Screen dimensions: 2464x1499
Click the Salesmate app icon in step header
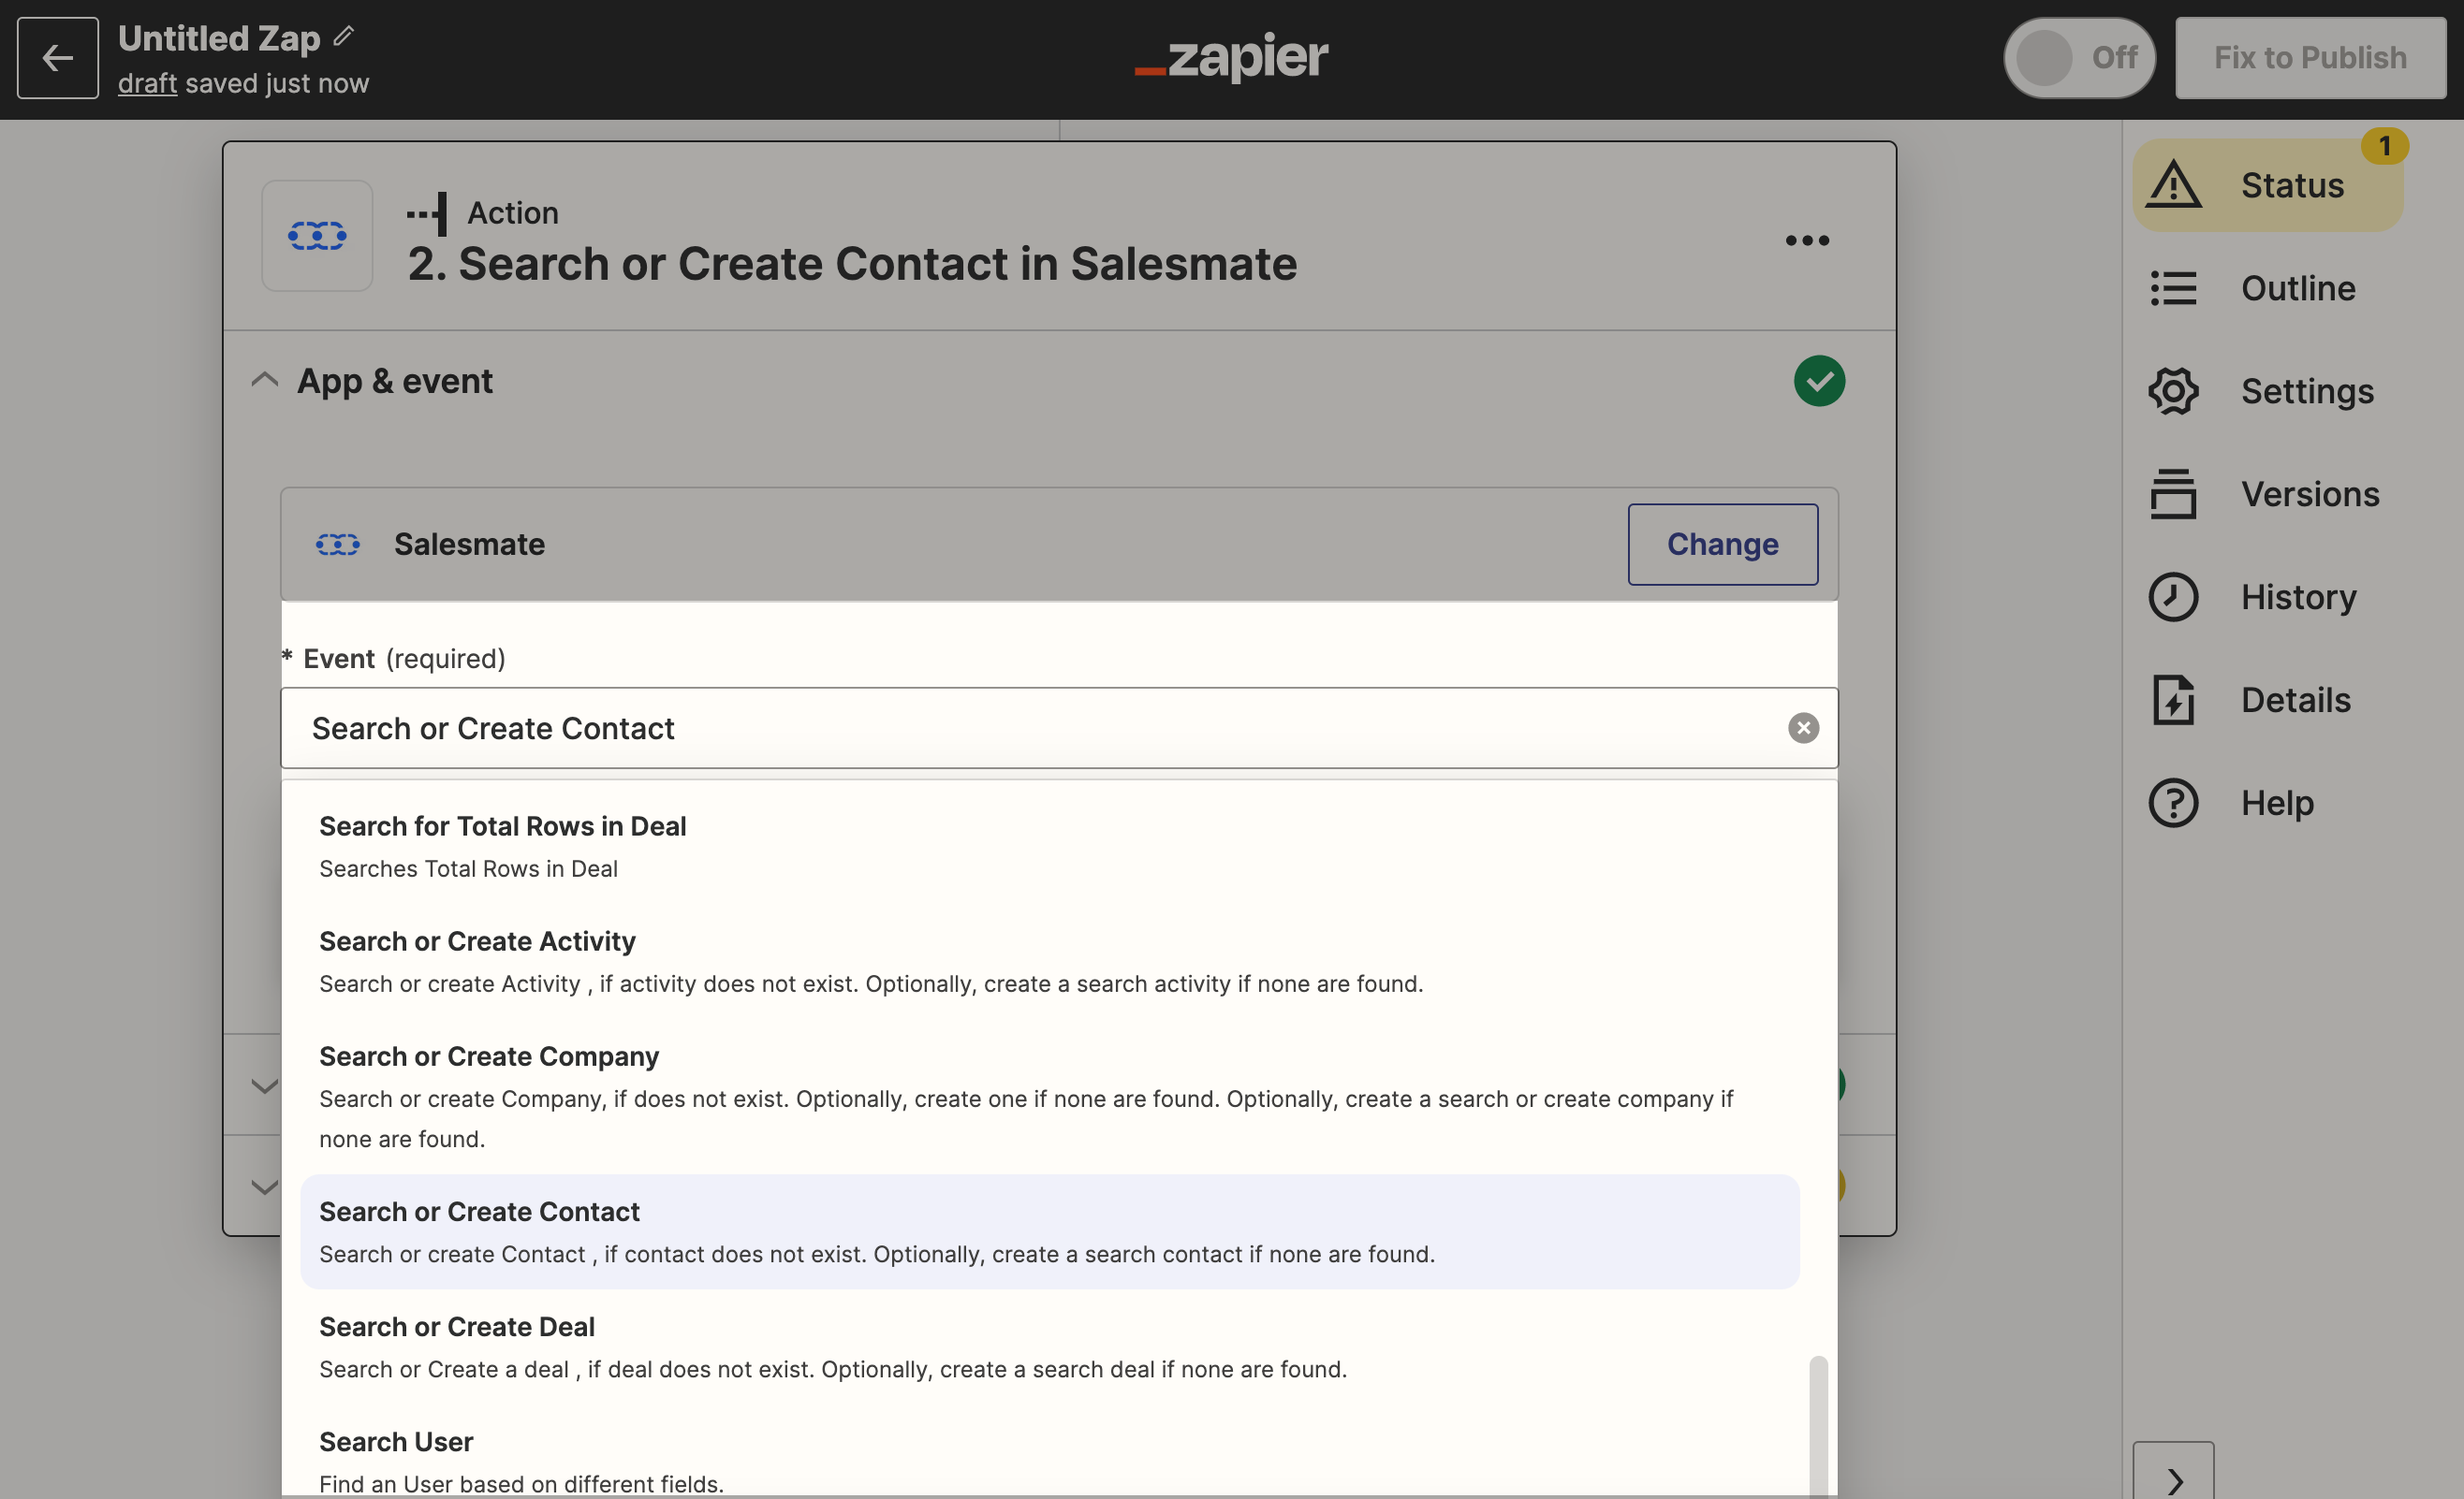(x=317, y=236)
